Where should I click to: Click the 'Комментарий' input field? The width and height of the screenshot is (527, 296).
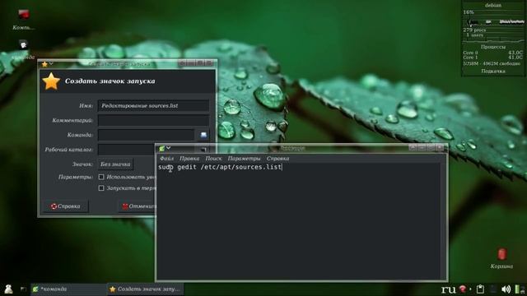pyautogui.click(x=153, y=120)
